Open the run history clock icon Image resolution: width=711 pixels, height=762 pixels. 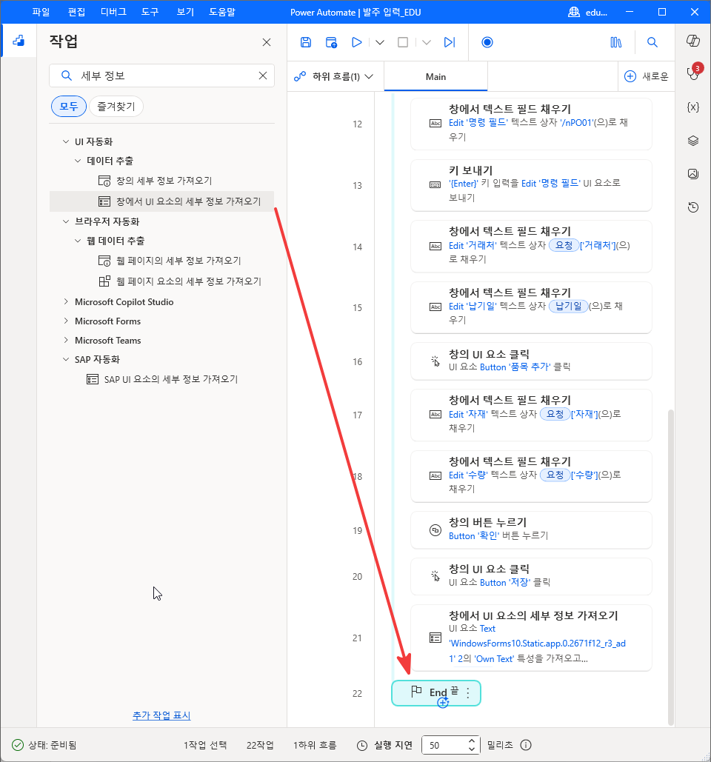[693, 207]
